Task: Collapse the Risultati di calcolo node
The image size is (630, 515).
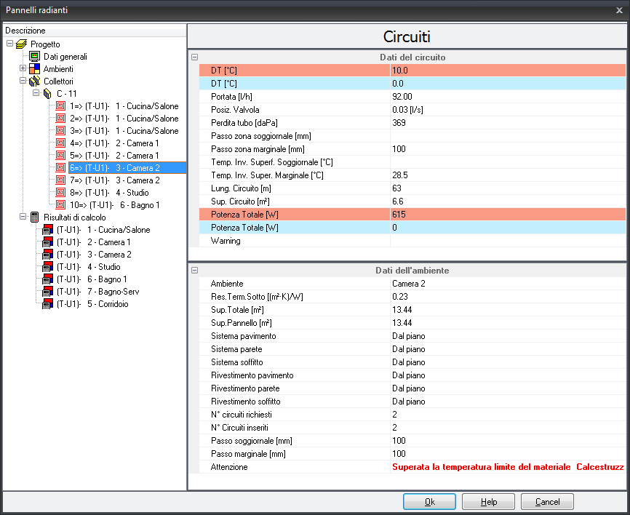Action: coord(23,217)
